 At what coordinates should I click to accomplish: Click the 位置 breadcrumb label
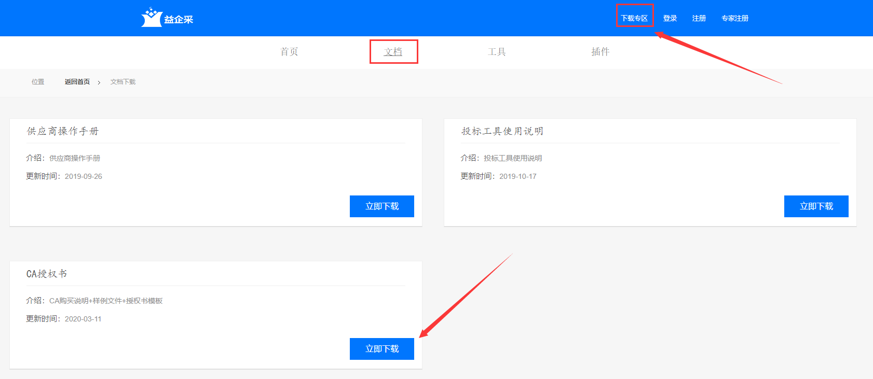click(x=38, y=82)
